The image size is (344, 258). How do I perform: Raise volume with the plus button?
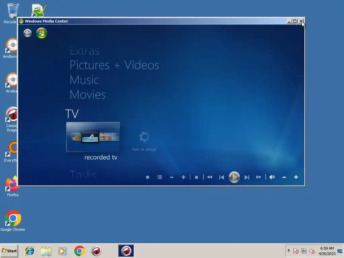click(296, 177)
